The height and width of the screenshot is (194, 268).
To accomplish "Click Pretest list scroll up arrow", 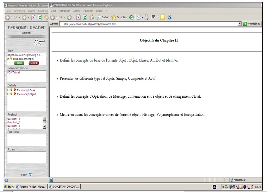I will (44, 119).
